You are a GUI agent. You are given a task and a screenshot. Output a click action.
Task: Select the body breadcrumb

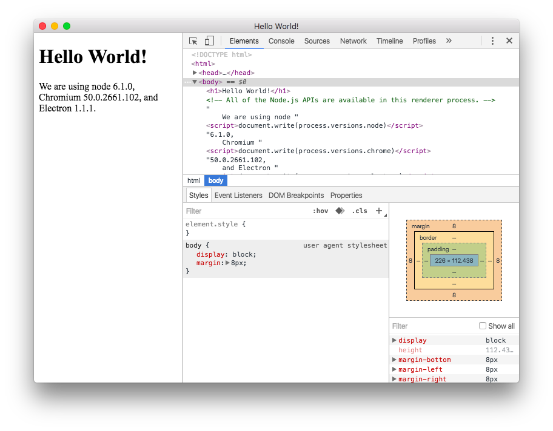pos(215,180)
